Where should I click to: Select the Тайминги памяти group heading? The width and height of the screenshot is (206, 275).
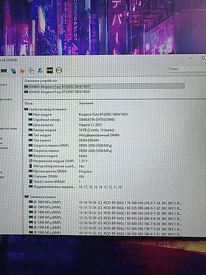coord(40,197)
